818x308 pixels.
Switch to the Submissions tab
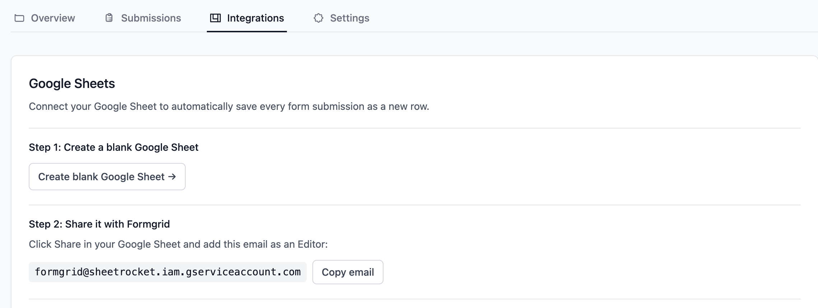pyautogui.click(x=151, y=18)
